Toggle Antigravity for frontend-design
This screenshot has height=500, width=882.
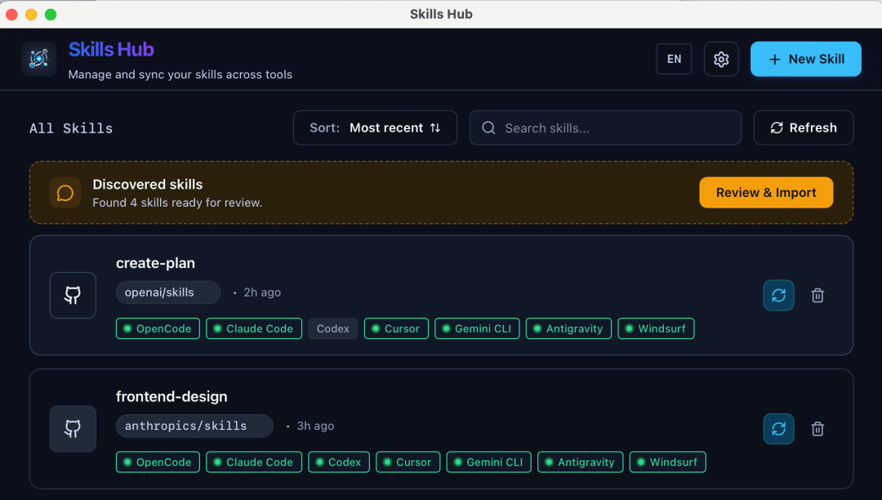pyautogui.click(x=580, y=462)
